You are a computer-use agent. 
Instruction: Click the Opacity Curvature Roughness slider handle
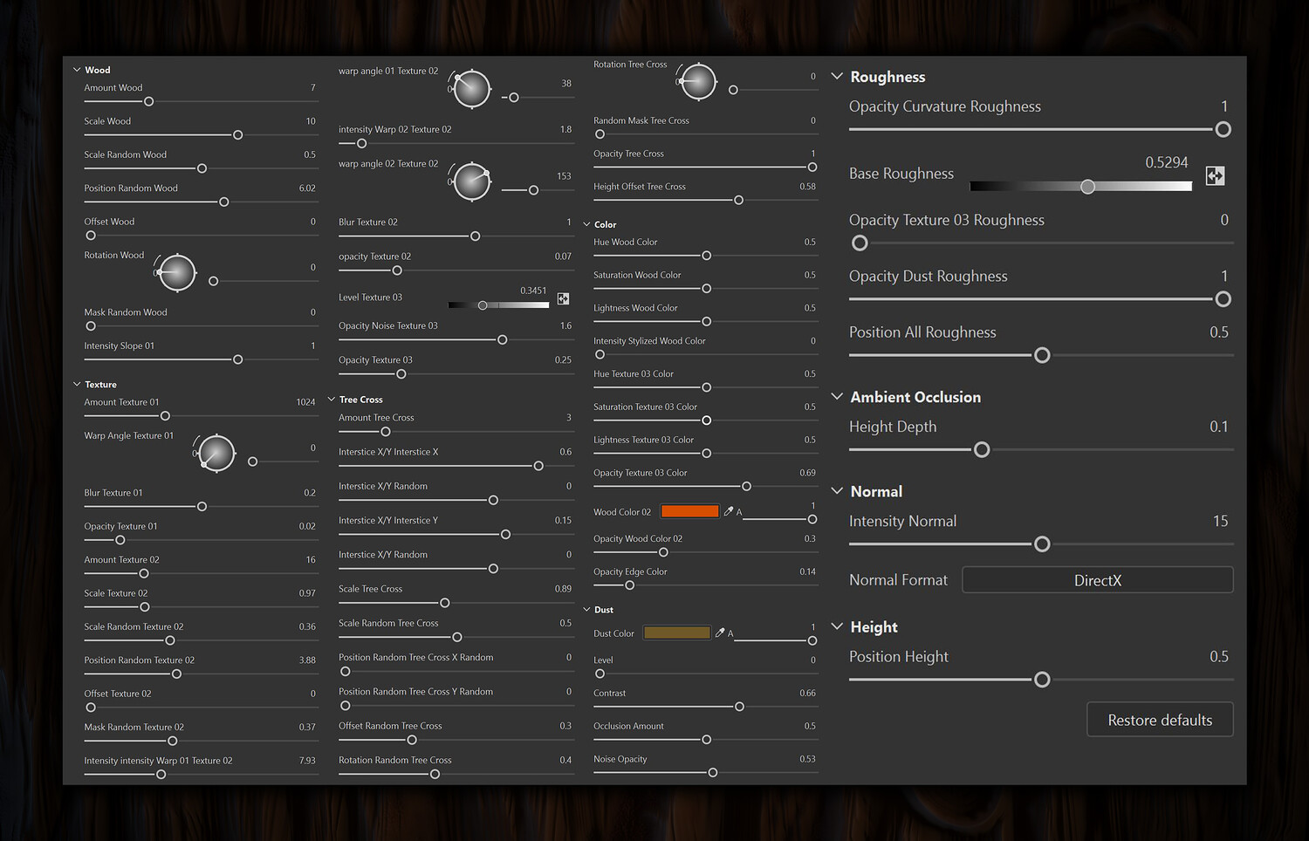pos(1223,130)
